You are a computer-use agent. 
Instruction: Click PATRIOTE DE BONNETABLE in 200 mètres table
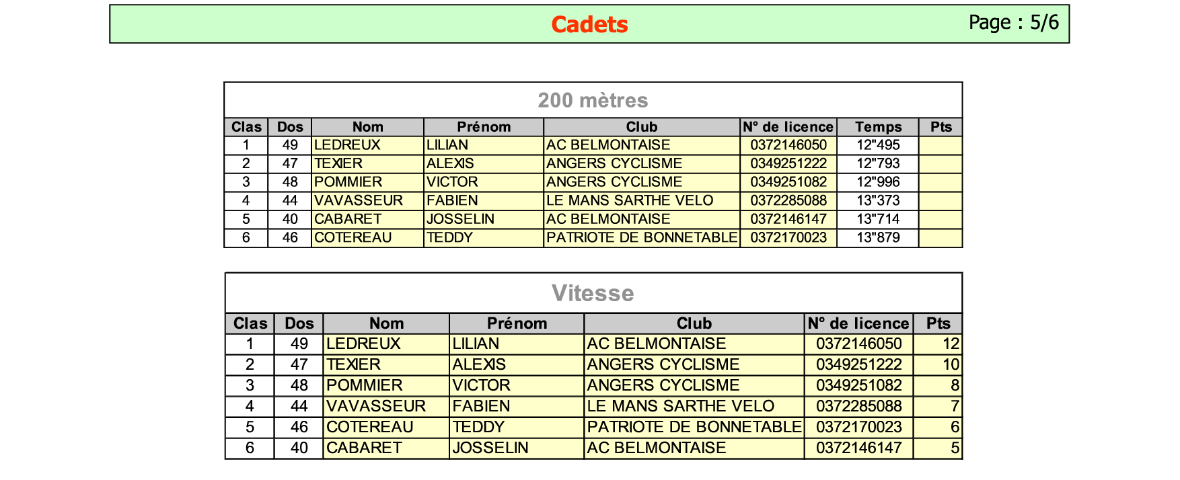click(642, 237)
